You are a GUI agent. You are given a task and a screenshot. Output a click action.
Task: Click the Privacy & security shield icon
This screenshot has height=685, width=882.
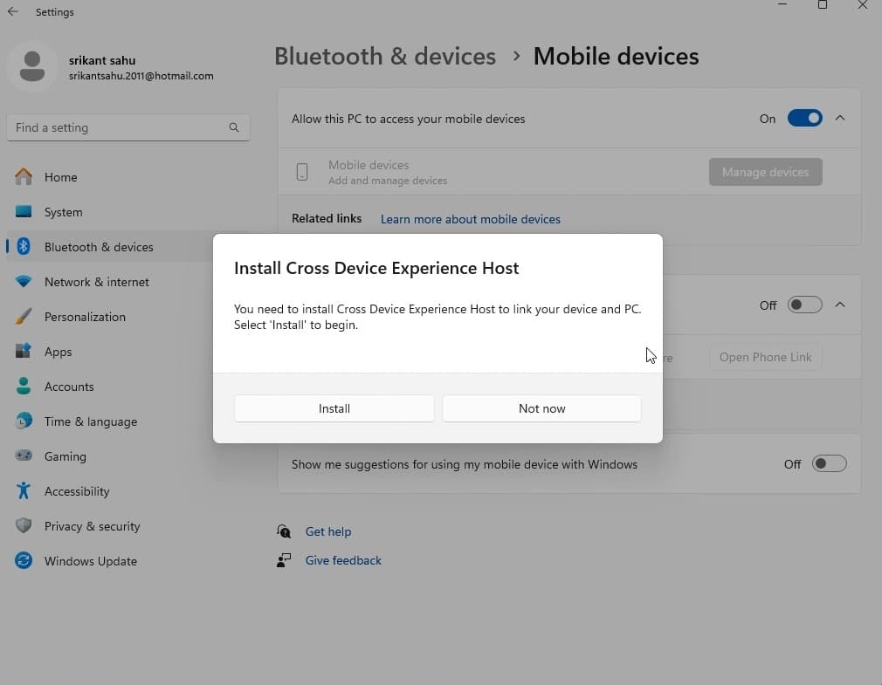[24, 526]
